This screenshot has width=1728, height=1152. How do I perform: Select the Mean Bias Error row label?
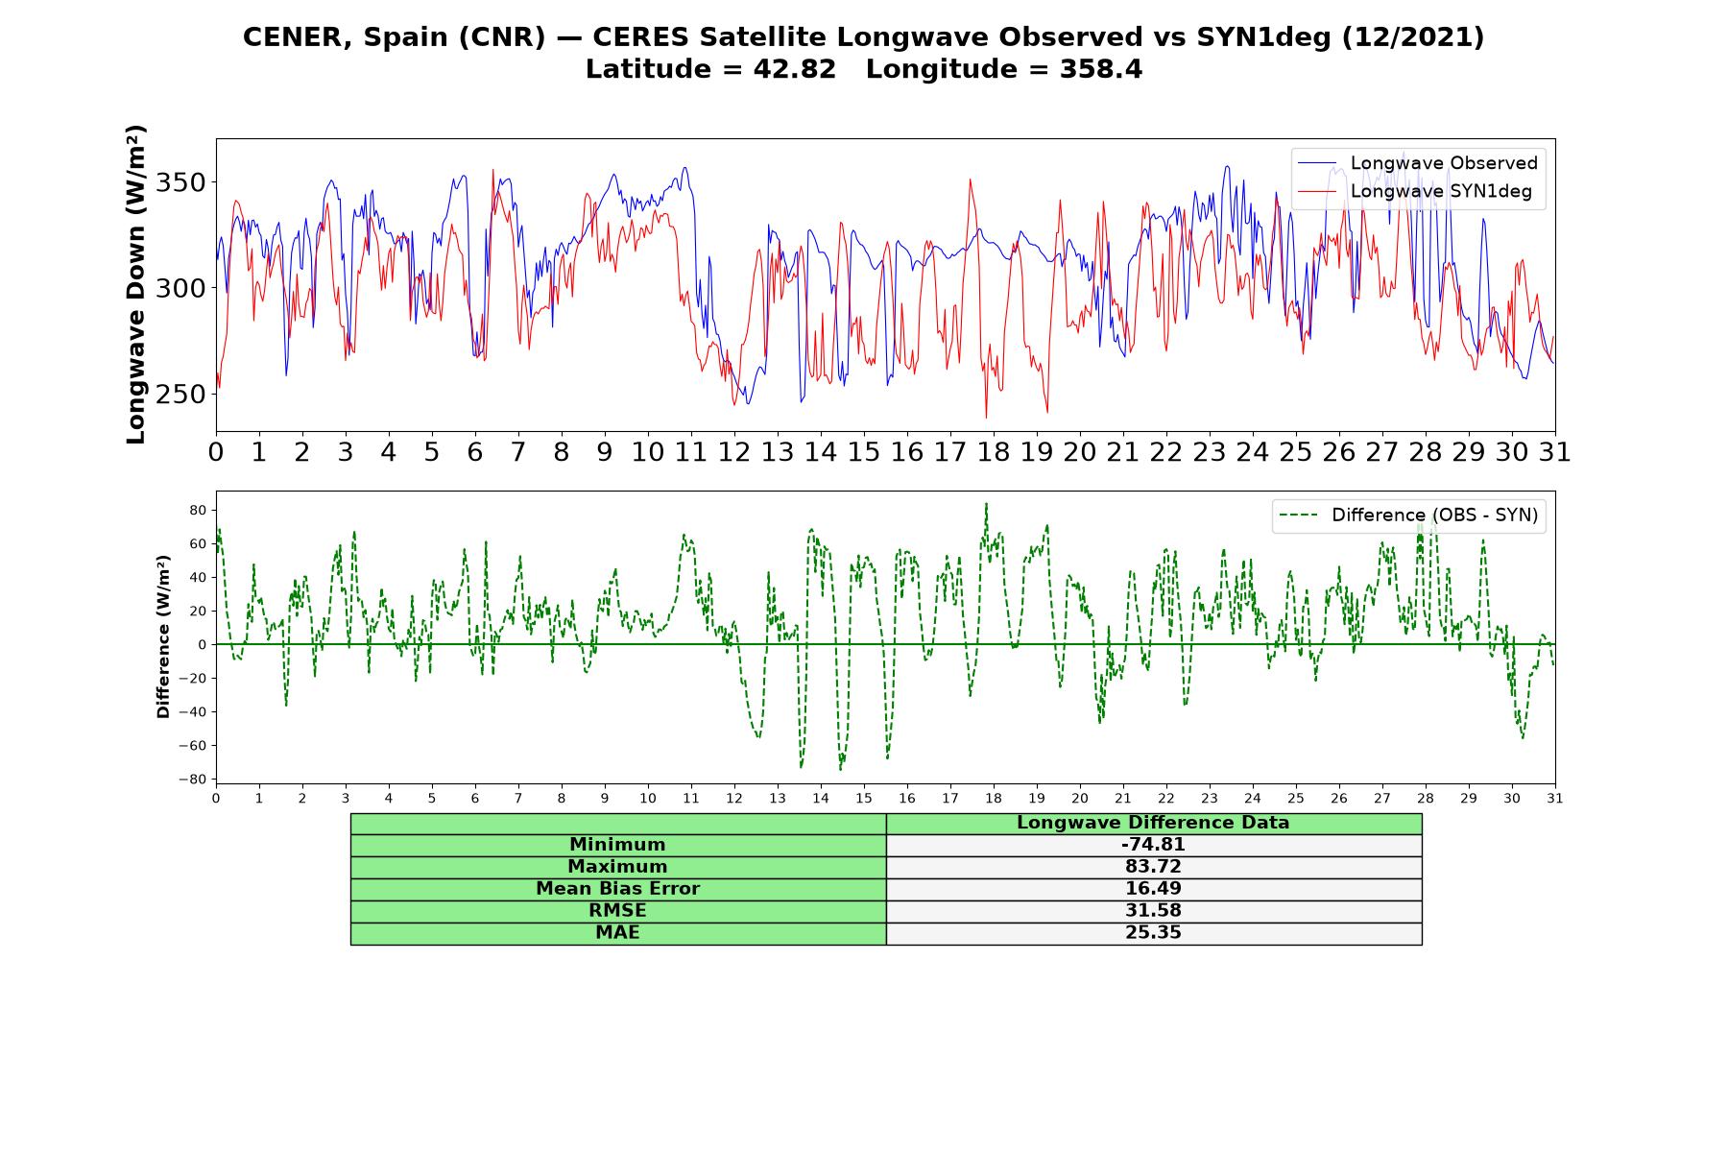tap(617, 889)
